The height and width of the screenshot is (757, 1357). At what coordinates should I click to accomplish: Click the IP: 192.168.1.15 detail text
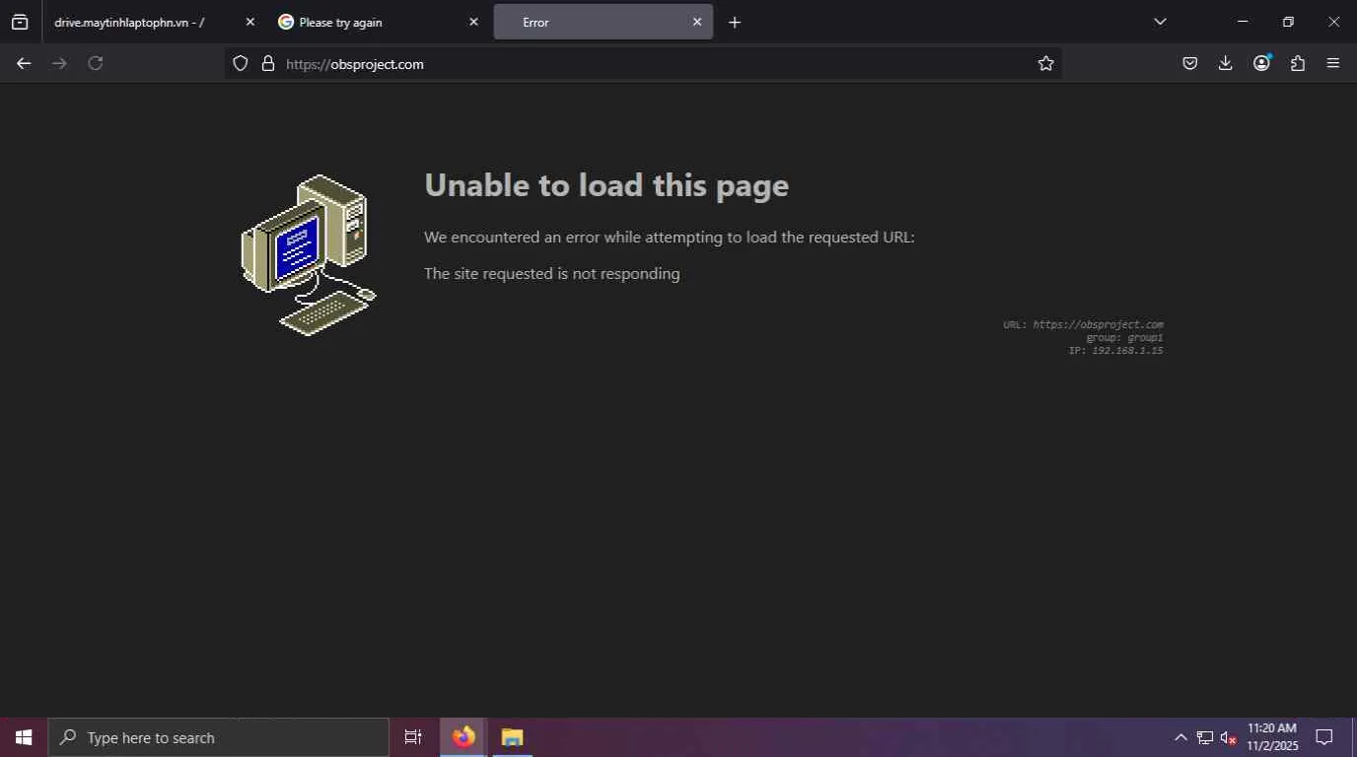pyautogui.click(x=1115, y=350)
